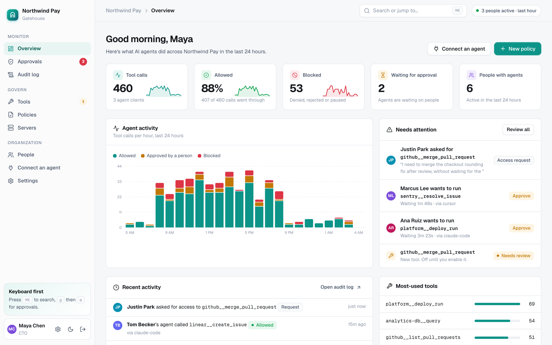The height and width of the screenshot is (345, 552).
Task: Click the ML avatar for Marcus Lee
Action: 391,196
